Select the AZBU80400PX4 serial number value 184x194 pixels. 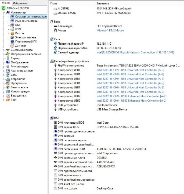(106, 166)
